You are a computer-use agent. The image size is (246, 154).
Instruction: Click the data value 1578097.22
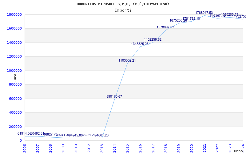[165, 27]
